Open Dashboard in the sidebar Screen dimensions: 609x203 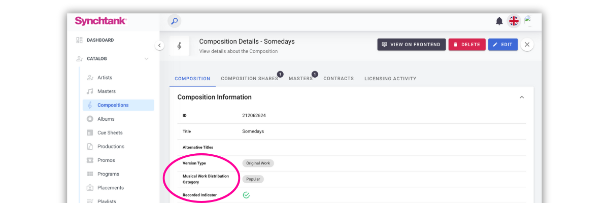pyautogui.click(x=100, y=40)
